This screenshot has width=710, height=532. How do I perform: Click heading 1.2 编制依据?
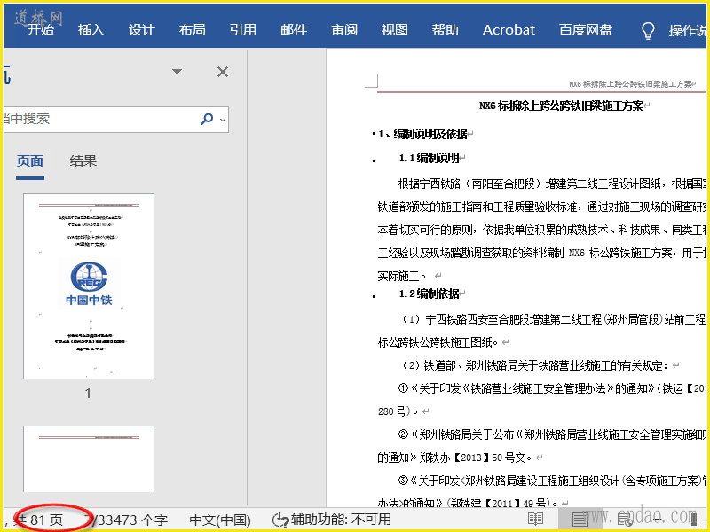tap(429, 294)
